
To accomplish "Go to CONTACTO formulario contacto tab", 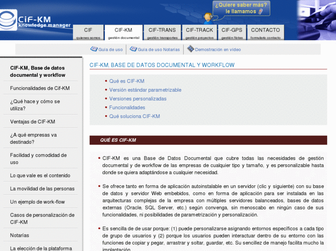I will tap(265, 33).
